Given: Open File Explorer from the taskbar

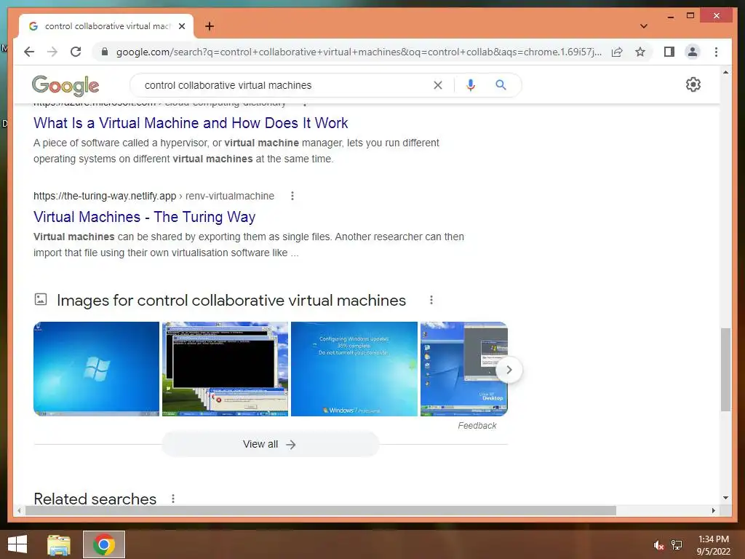Looking at the screenshot, I should (59, 545).
